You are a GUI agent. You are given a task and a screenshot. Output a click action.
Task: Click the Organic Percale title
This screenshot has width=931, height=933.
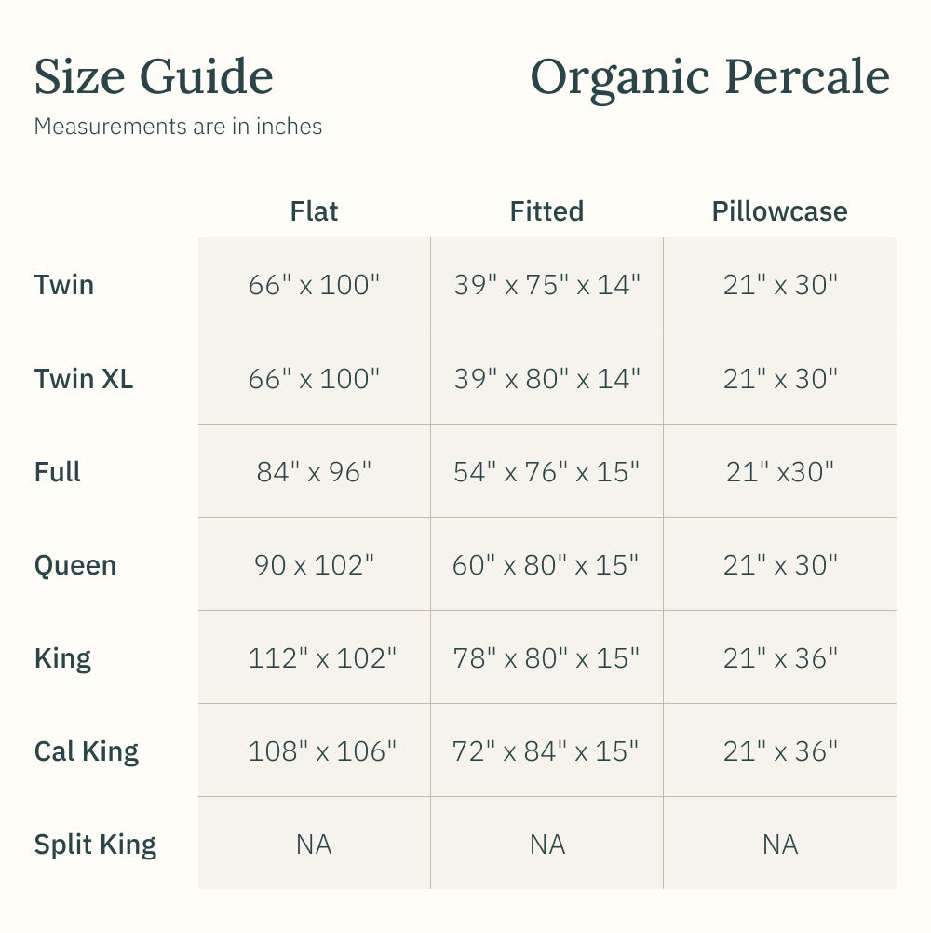pos(709,77)
